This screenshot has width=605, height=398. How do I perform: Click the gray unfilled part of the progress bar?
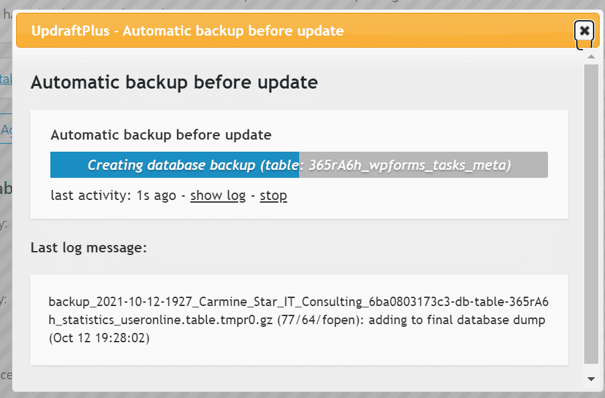423,165
